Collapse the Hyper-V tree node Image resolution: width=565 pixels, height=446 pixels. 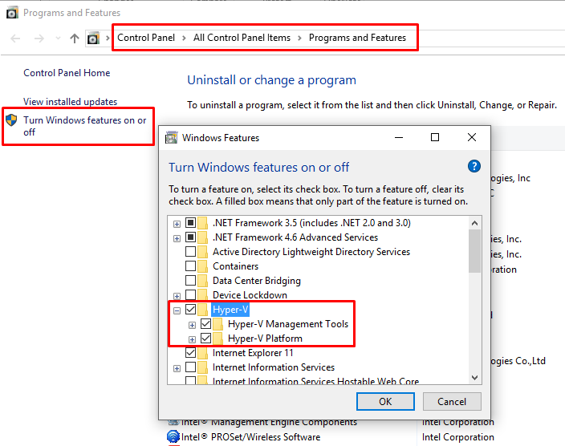click(x=177, y=310)
